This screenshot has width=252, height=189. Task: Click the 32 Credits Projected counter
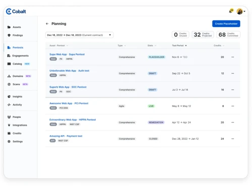(203, 35)
